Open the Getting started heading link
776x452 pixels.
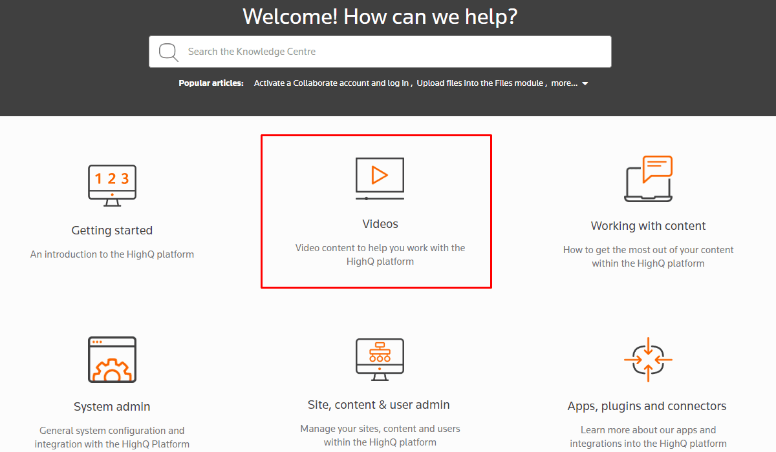[112, 231]
